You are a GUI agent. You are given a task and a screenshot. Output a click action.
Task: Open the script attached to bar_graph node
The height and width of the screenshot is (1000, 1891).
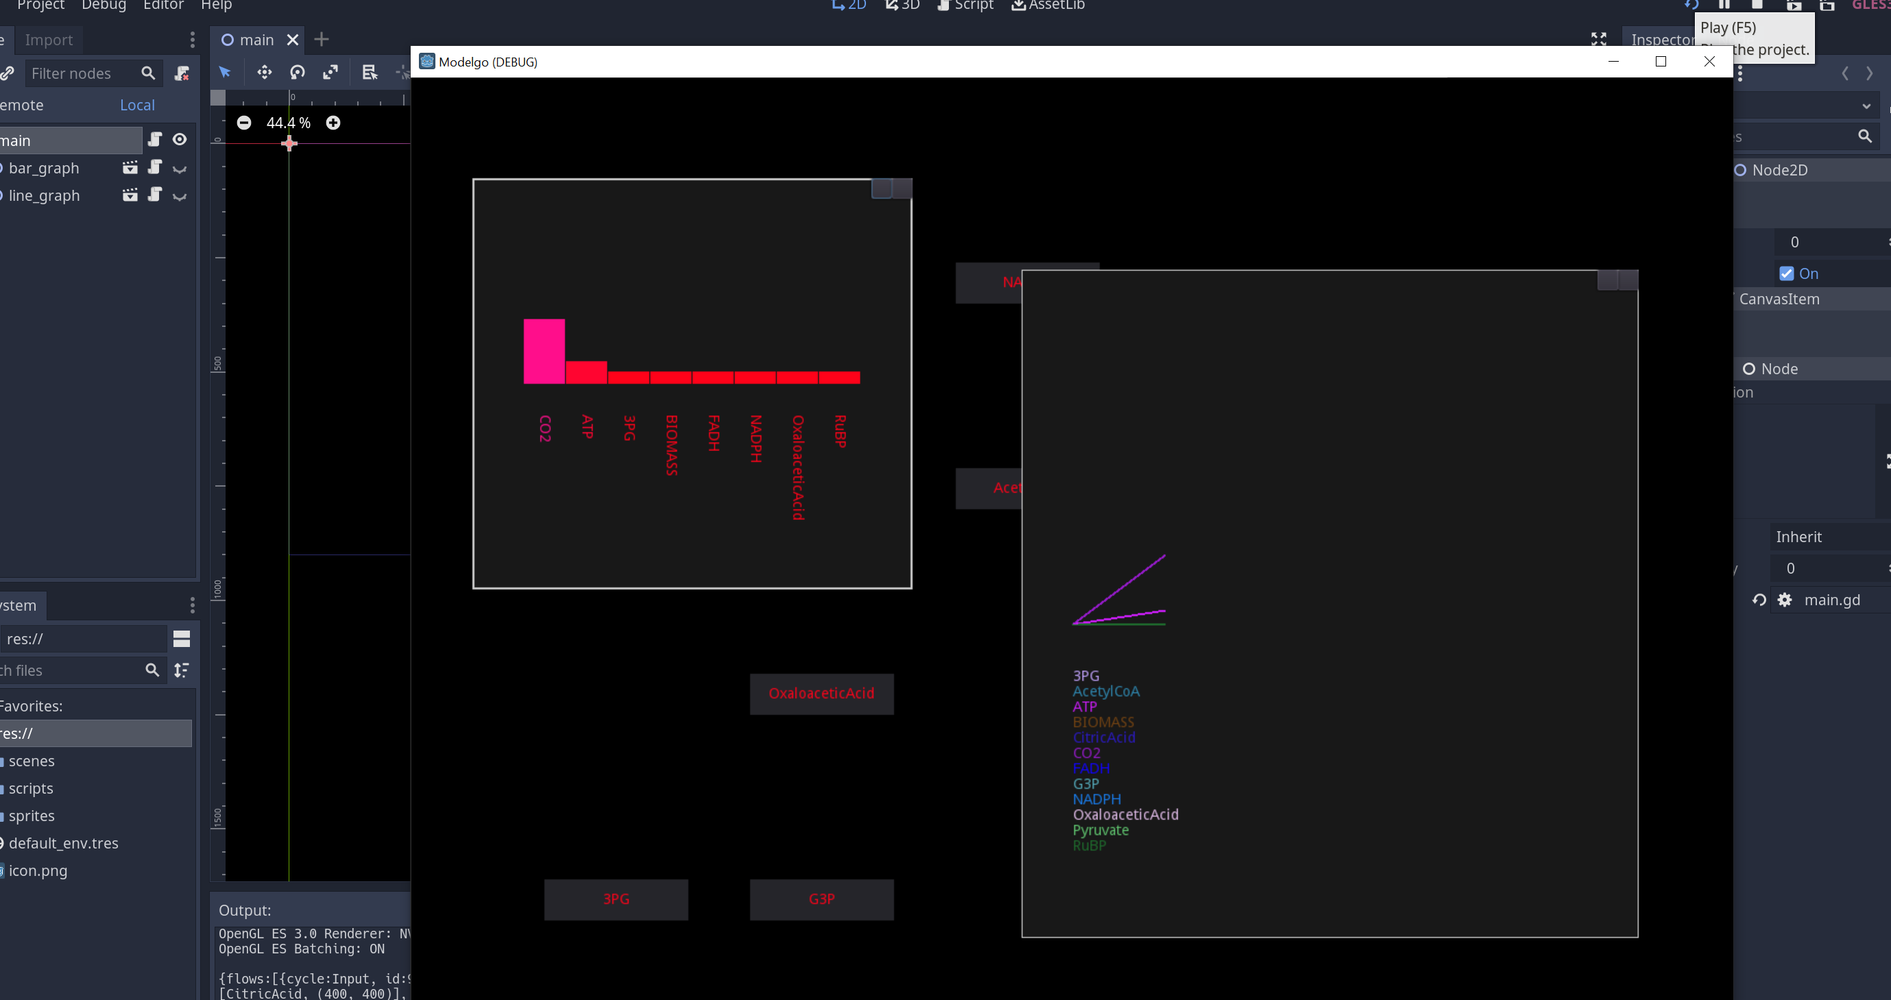pyautogui.click(x=155, y=168)
